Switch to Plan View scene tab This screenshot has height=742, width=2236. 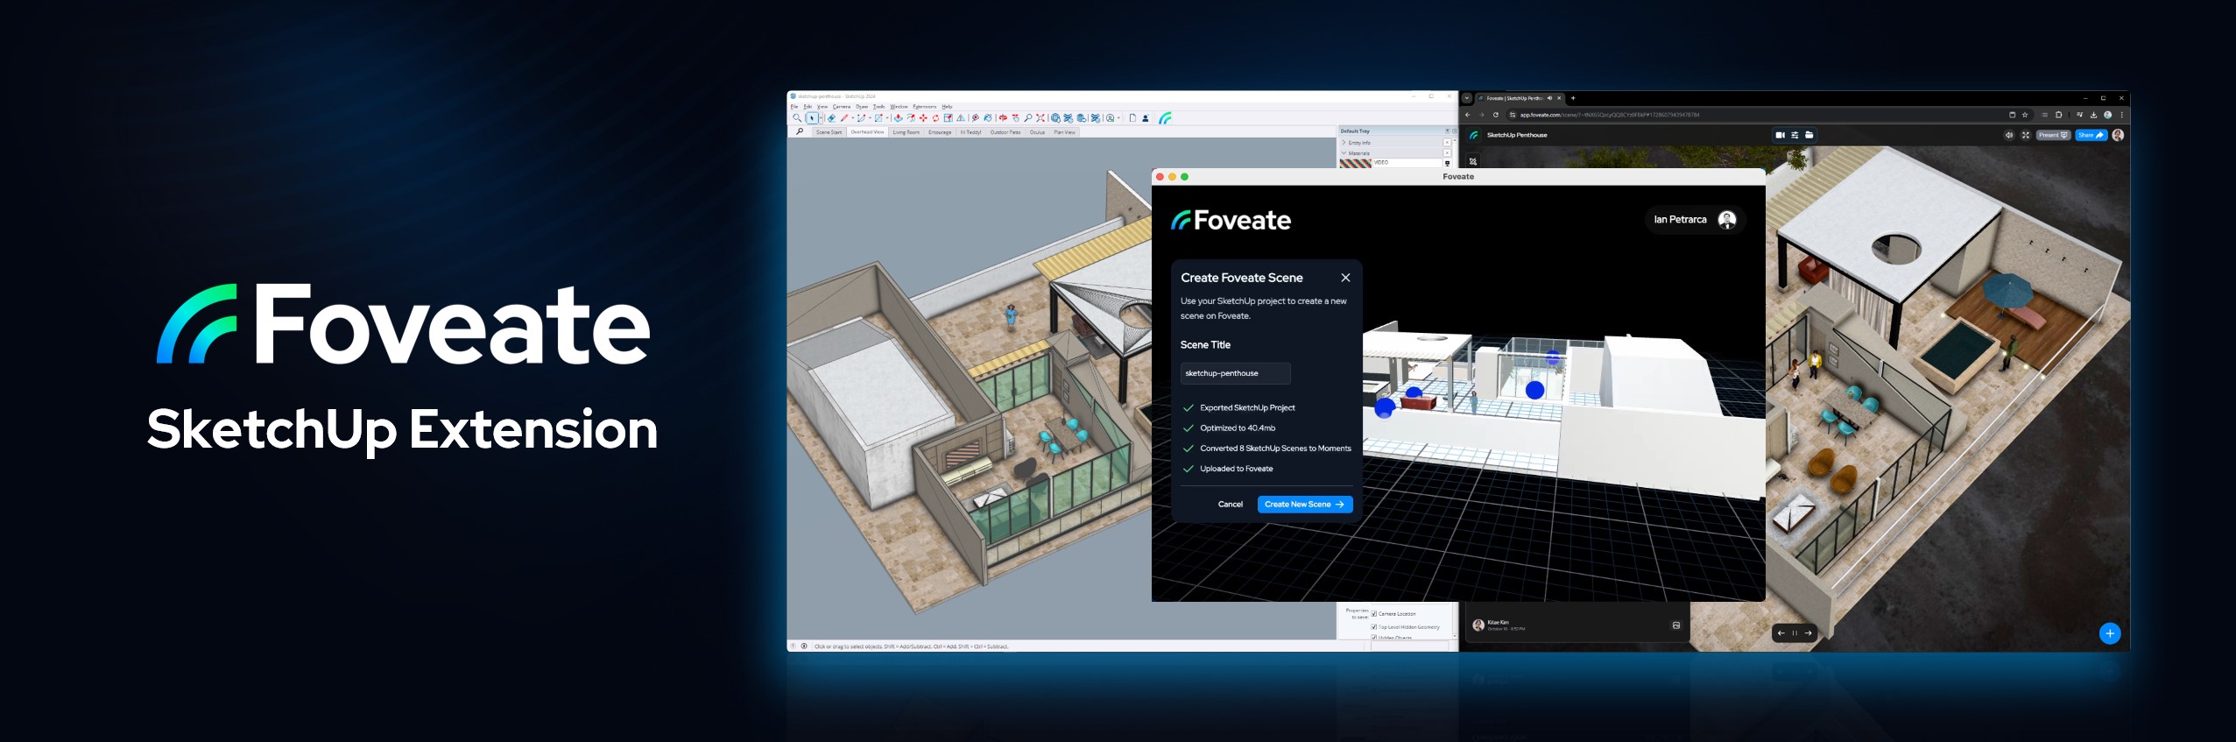(x=1064, y=132)
